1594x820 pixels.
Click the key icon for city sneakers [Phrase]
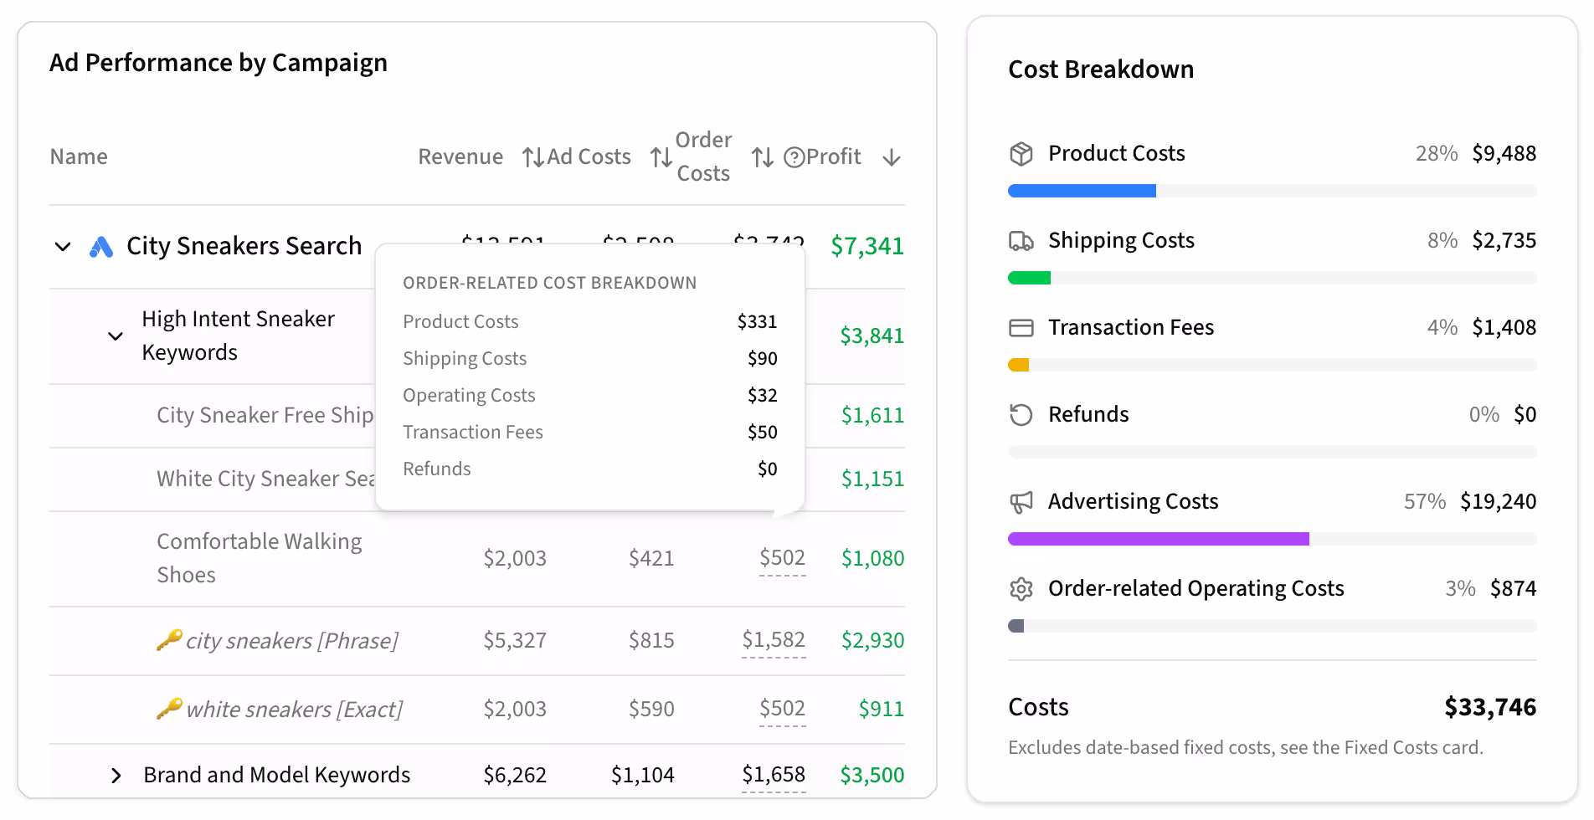pos(169,640)
